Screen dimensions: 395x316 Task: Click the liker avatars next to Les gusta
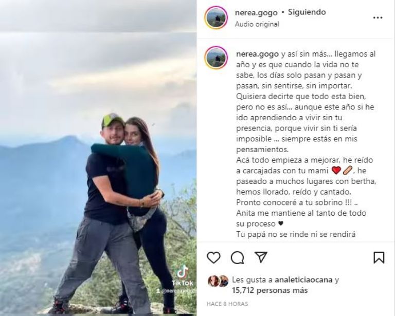[x=218, y=281]
